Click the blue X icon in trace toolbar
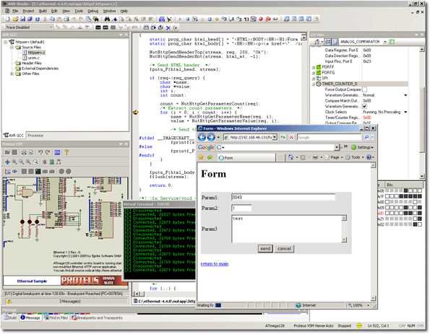 point(168,27)
